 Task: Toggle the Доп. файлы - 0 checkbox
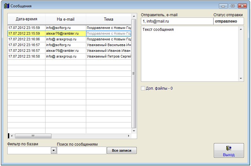click(143, 88)
